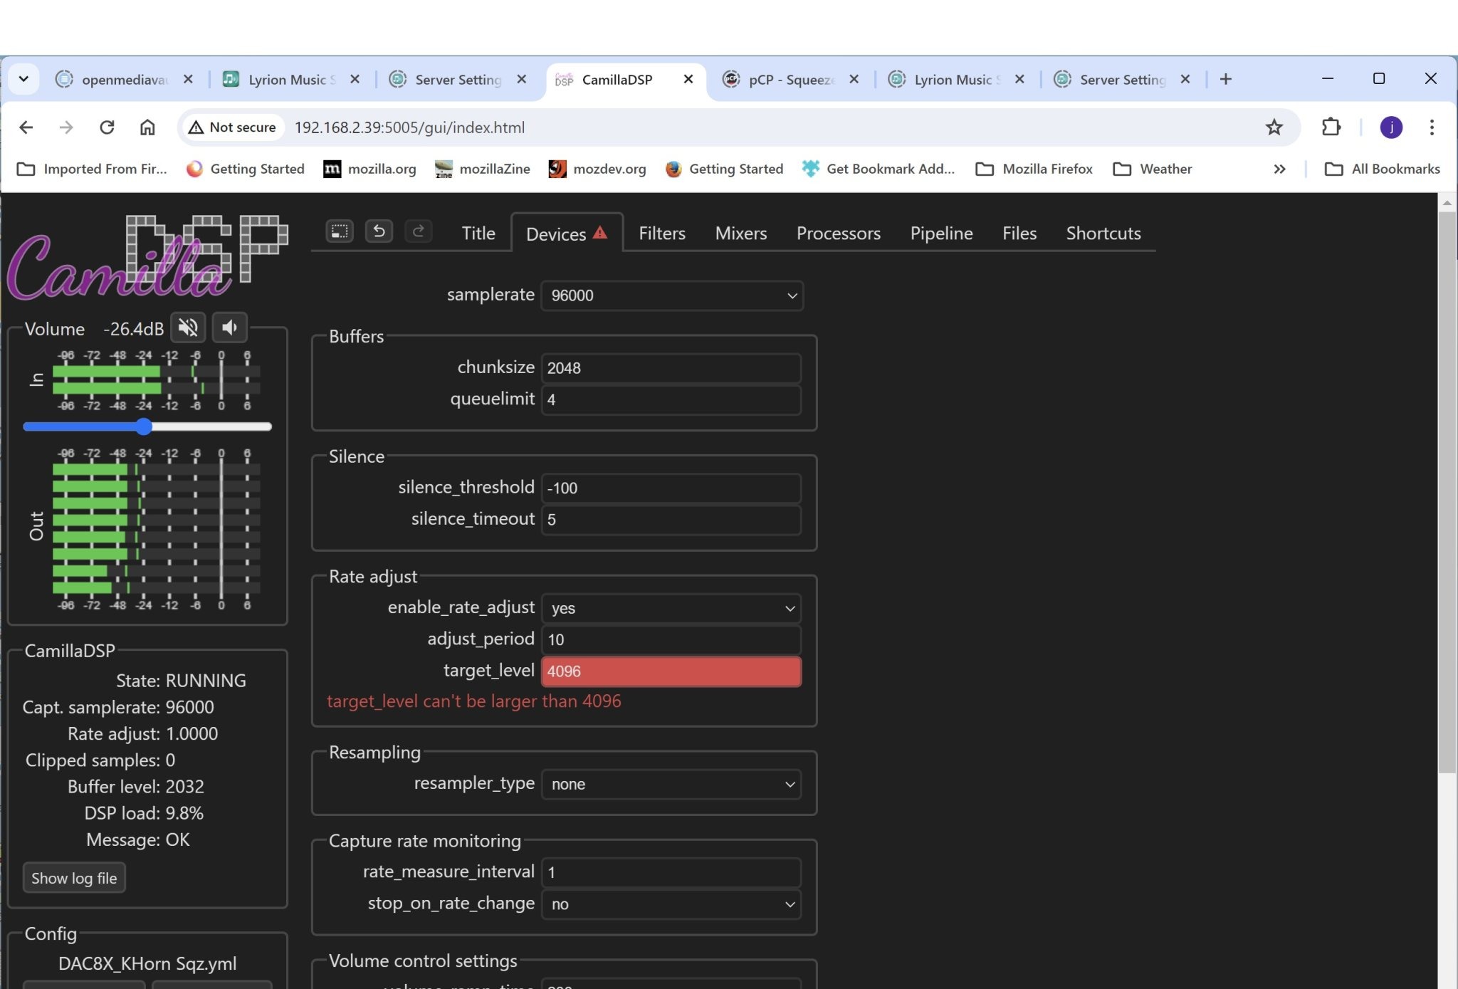Viewport: 1458px width, 989px height.
Task: Go forward in browser history
Action: point(66,127)
